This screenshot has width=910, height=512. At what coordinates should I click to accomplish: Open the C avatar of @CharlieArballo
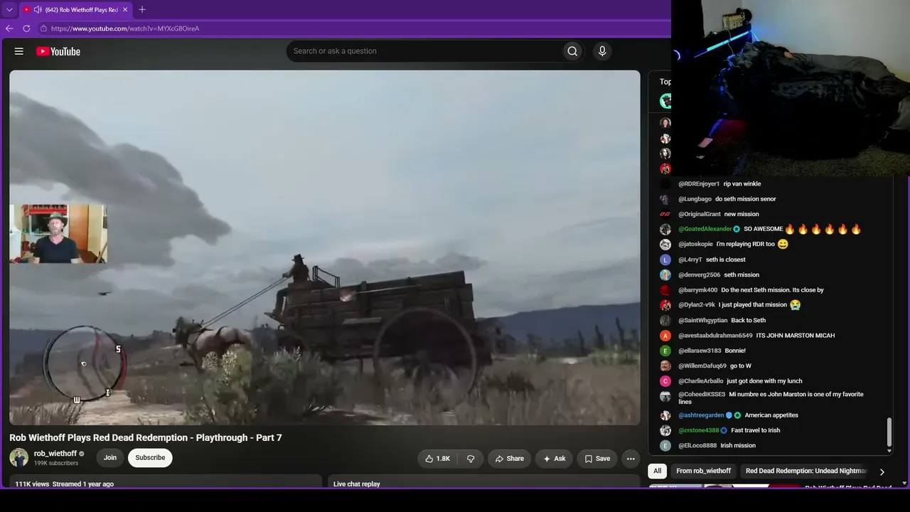click(x=665, y=381)
